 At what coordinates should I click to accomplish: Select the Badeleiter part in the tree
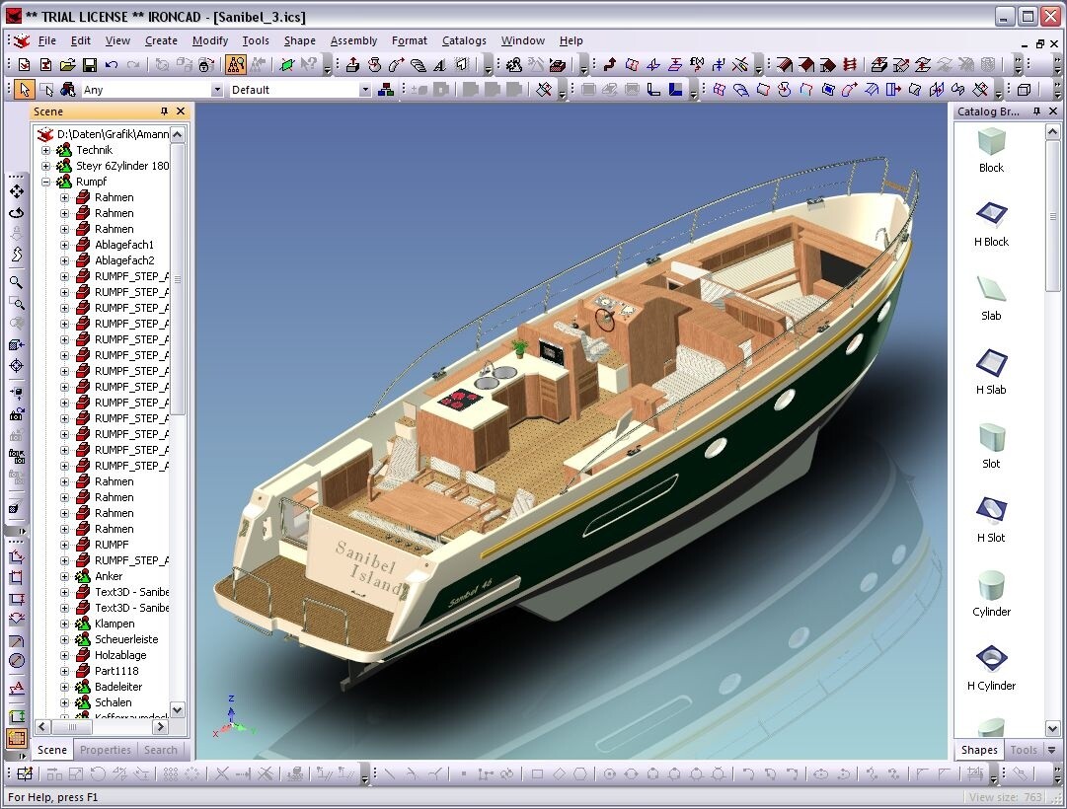120,686
